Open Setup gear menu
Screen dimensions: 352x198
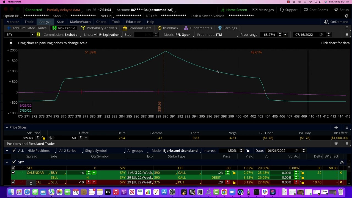341,10
